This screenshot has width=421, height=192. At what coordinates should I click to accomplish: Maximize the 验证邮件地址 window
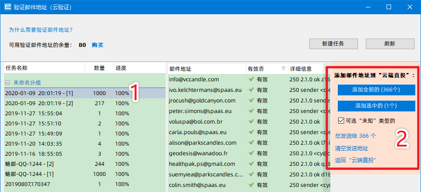(x=388, y=7)
